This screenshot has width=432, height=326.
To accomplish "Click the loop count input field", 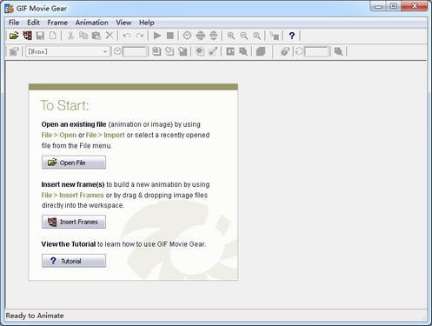I will pos(316,51).
